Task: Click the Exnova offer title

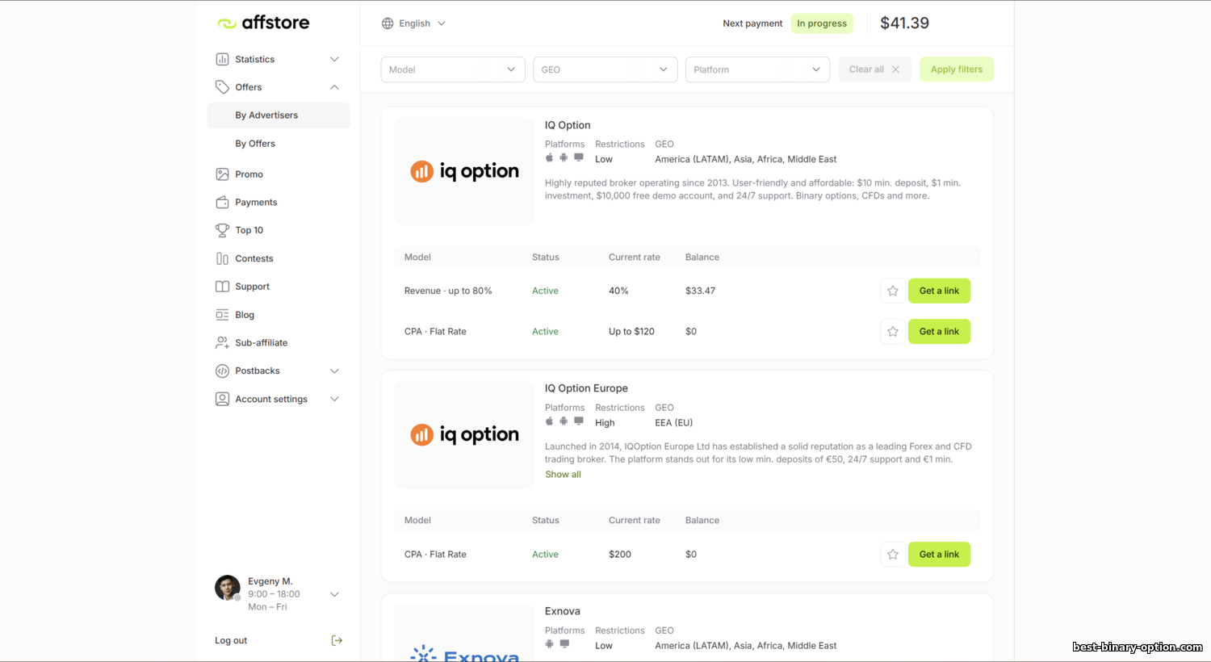Action: 563,611
